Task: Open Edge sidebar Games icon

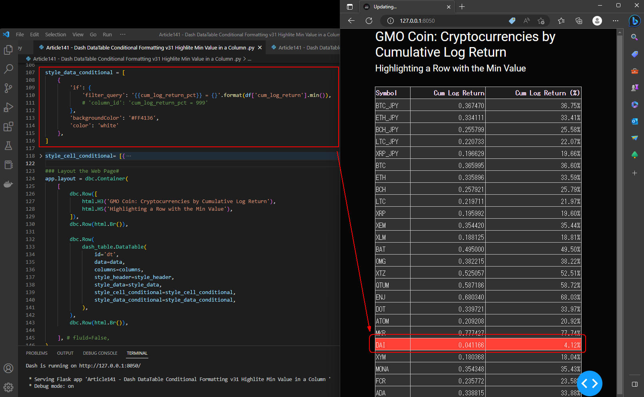Action: (x=634, y=87)
